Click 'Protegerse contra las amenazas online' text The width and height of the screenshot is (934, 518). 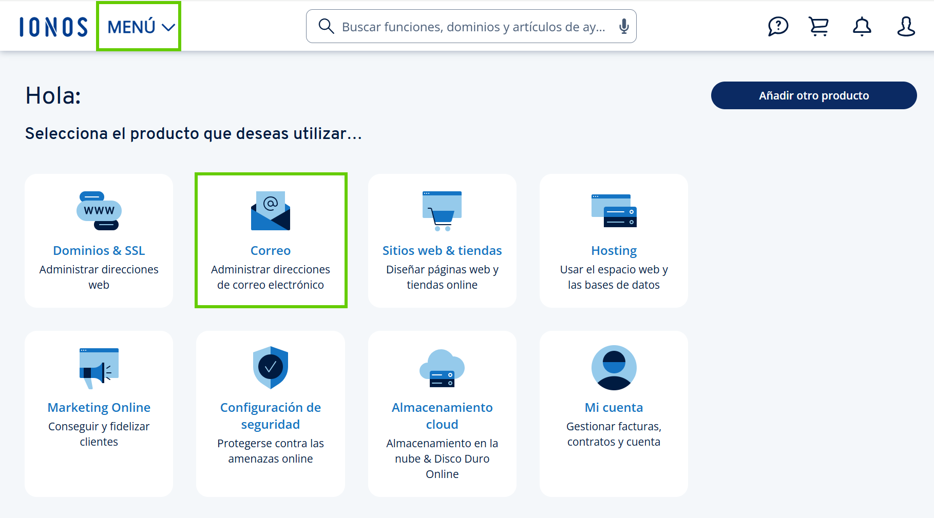pos(271,451)
